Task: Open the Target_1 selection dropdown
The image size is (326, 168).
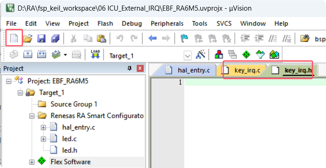Action: coord(188,56)
